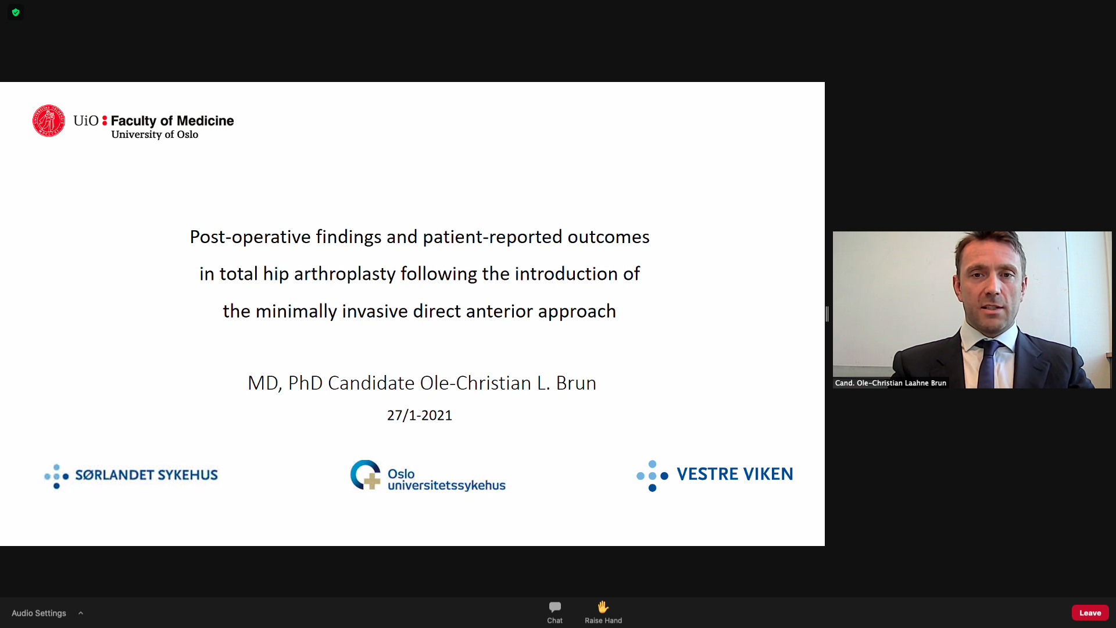The height and width of the screenshot is (628, 1116).
Task: Open the Chat panel
Action: [x=555, y=612]
